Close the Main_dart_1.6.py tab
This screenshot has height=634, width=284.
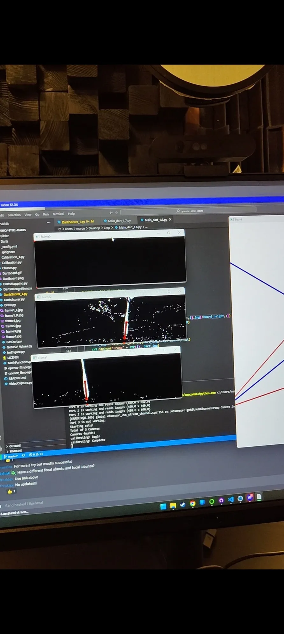(x=170, y=219)
